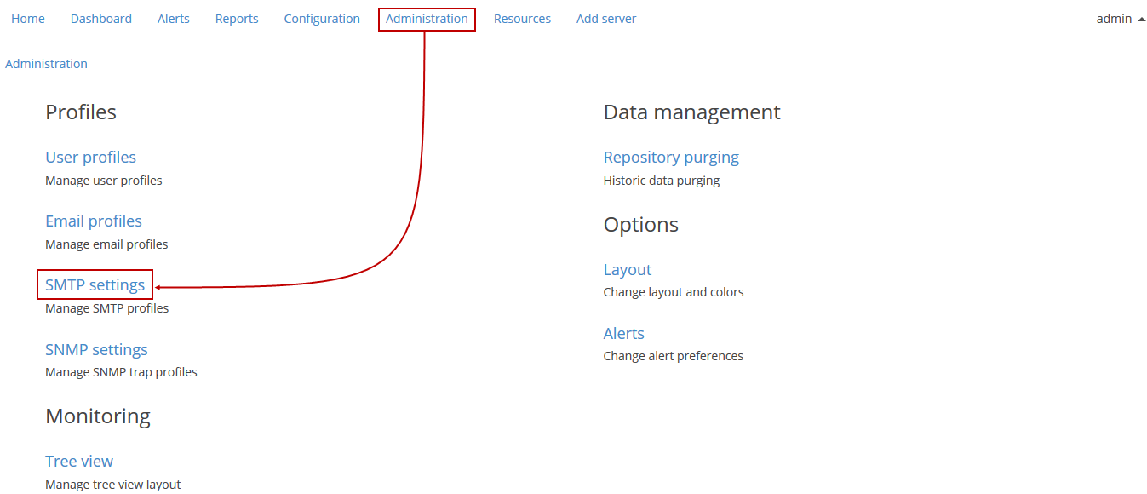
Task: Open Layout options link
Action: point(628,270)
